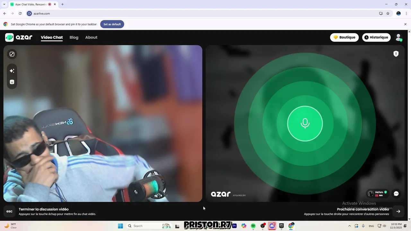Open Chrome profile avatar
Screen dimensions: 411x231
[x=398, y=13]
